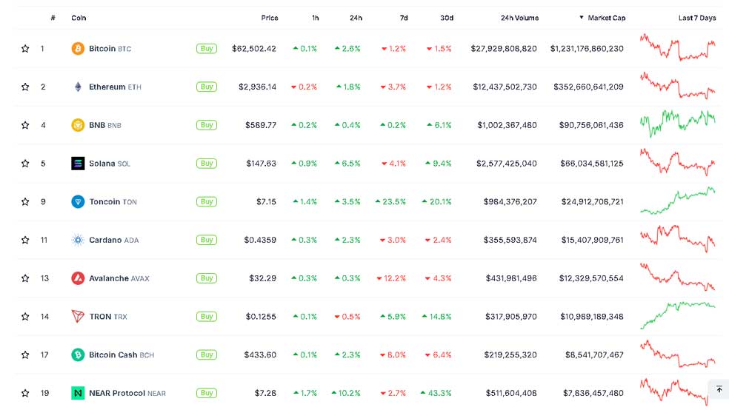This screenshot has height=410, width=729.
Task: Click Buy next to Avalanche
Action: point(207,278)
